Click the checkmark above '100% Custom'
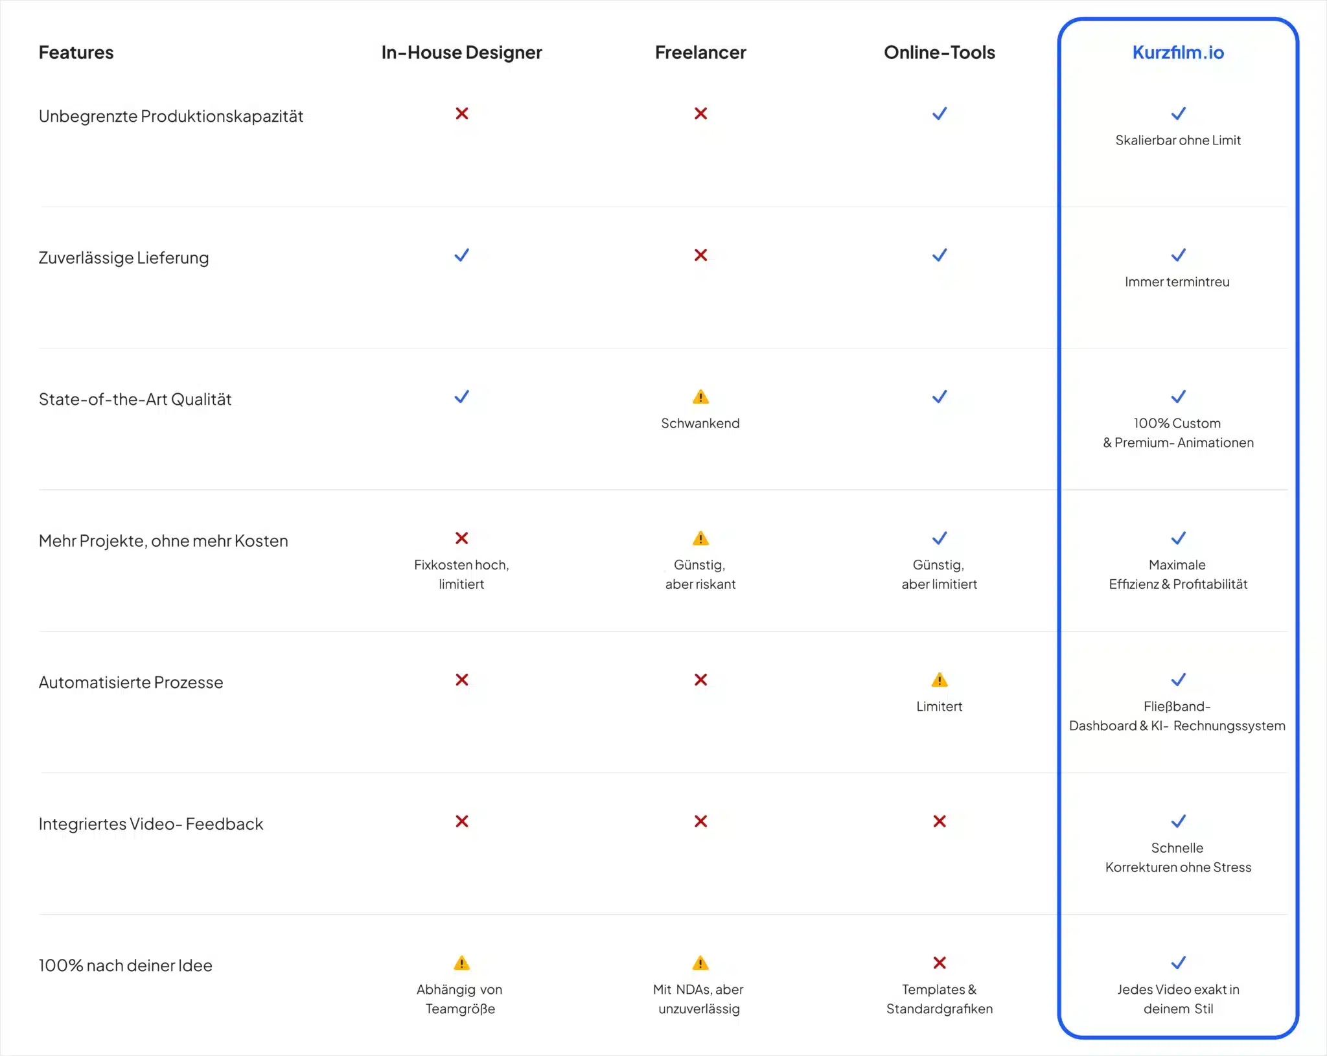The image size is (1327, 1056). [x=1179, y=396]
